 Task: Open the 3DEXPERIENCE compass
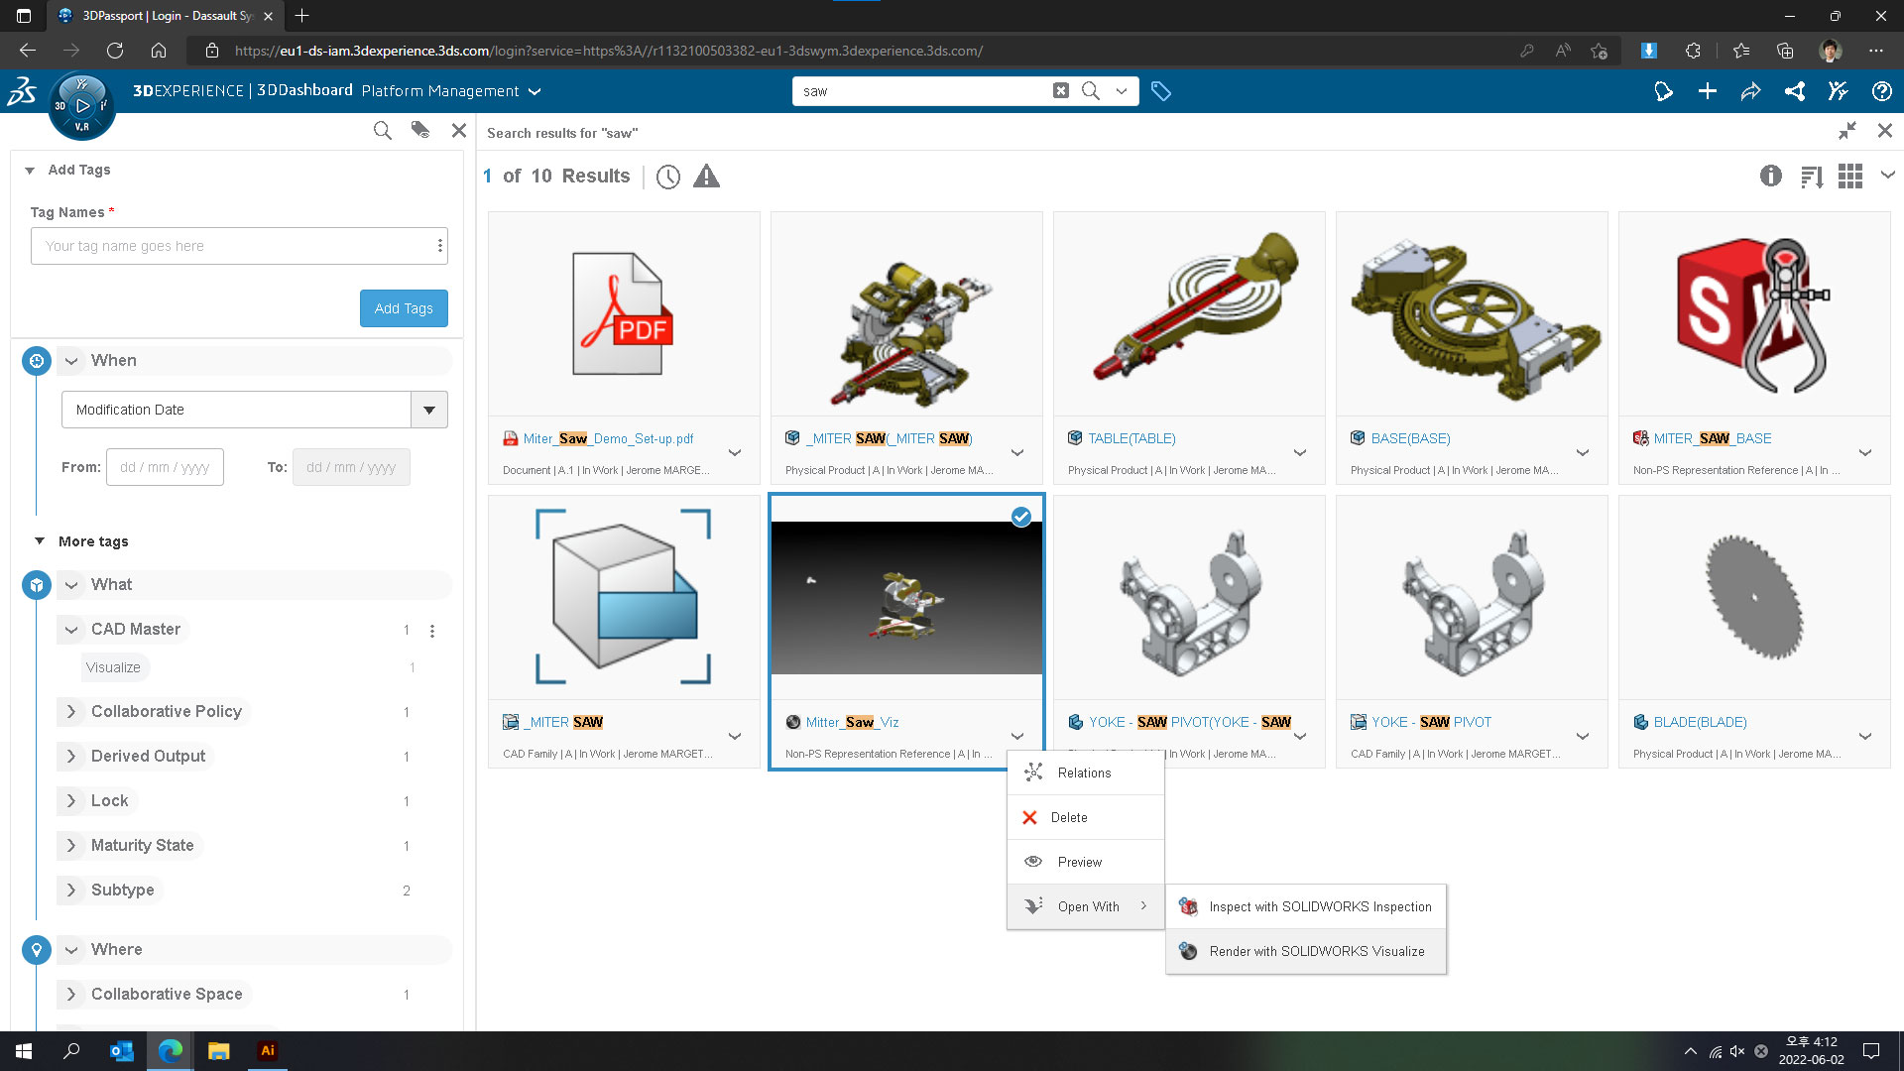pos(82,105)
